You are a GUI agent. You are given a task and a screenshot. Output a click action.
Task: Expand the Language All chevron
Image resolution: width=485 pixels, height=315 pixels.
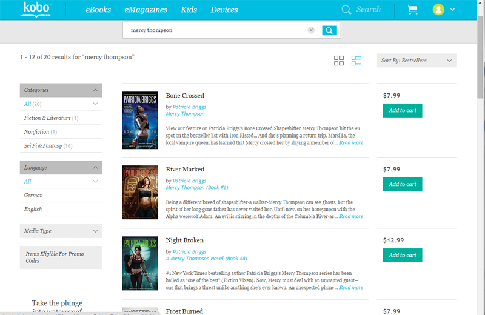[x=95, y=181]
